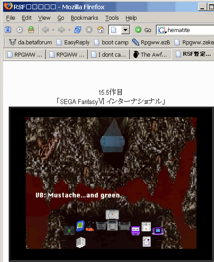Minimize the Firefox window
Screen dimensions: 214x262
pos(202,7)
